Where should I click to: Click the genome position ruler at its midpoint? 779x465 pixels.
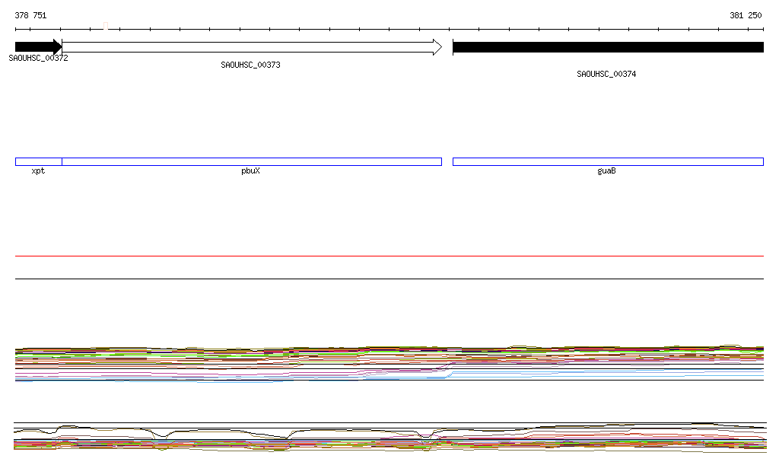(389, 30)
